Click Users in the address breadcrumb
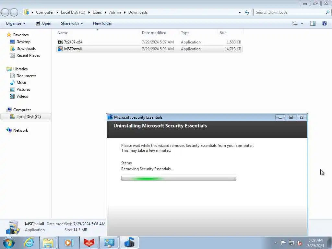Image resolution: width=332 pixels, height=249 pixels. [97, 12]
